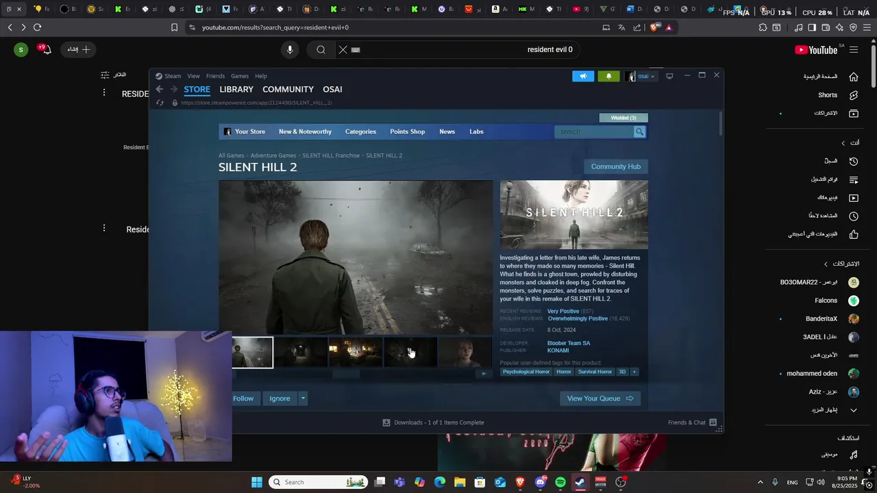
Task: Click the Downloads icon in Steam footer
Action: [386, 422]
